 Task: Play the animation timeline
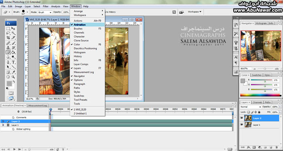coord(15,149)
